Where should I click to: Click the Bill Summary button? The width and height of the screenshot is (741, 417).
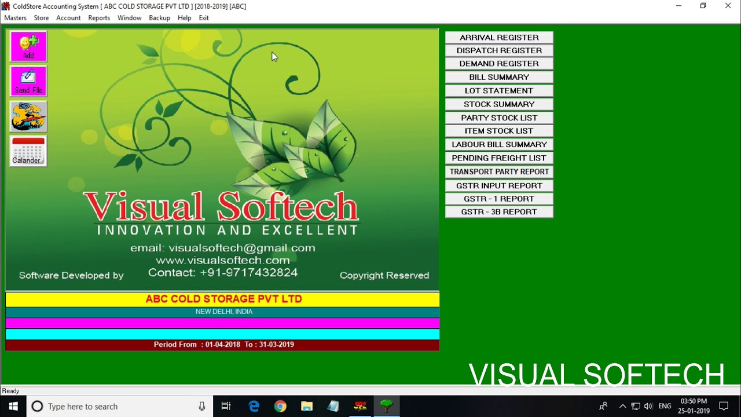click(499, 77)
